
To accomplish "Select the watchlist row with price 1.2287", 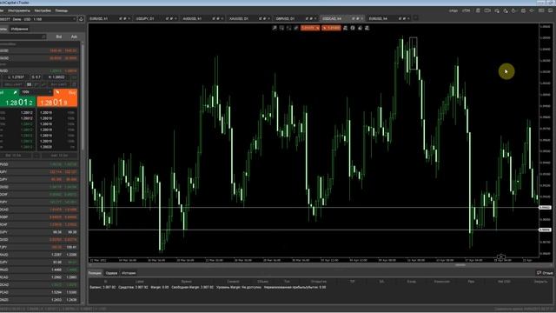I will point(39,255).
